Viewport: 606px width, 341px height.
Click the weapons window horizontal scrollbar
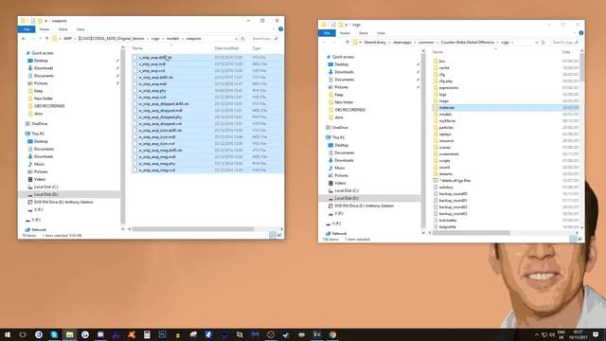click(x=192, y=229)
